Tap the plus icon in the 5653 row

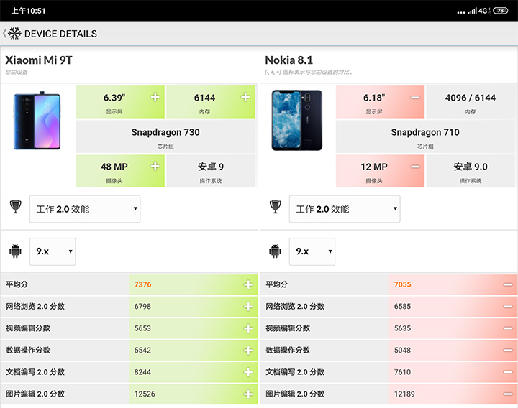point(248,328)
